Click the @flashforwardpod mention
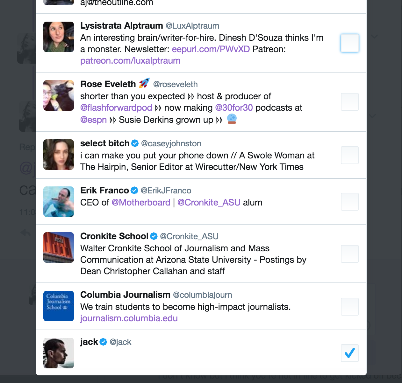 coord(116,108)
